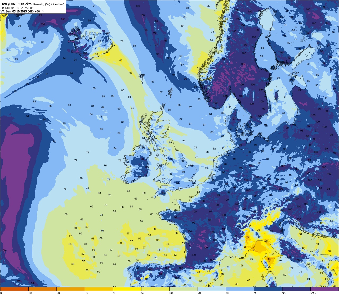Pick the legend swatch between 10 and 20
The height and width of the screenshot is (295, 339).
(43, 289)
